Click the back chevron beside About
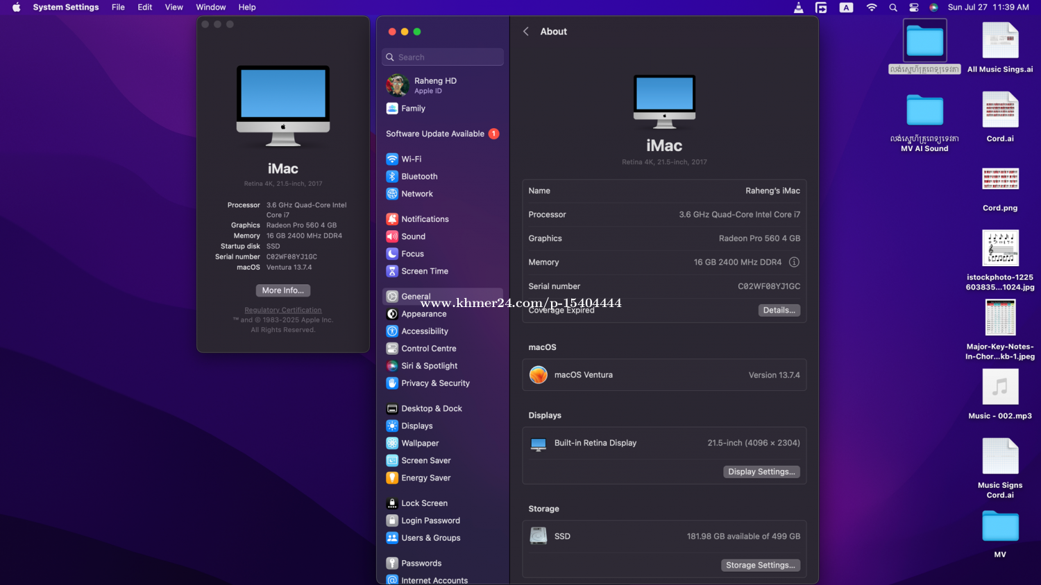 pos(526,31)
